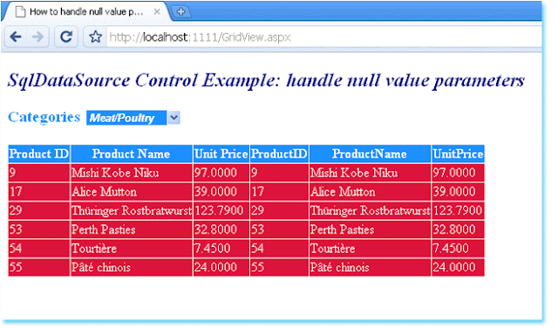Click product ID 53 in the second grid

[x=258, y=230]
